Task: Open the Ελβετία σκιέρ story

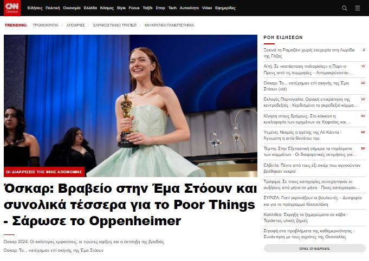Action: coord(312,168)
